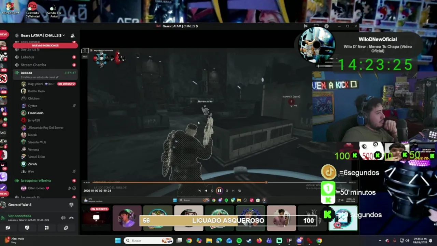This screenshot has height=246, width=437.
Task: Click the invite people icon by server name
Action: (x=72, y=36)
